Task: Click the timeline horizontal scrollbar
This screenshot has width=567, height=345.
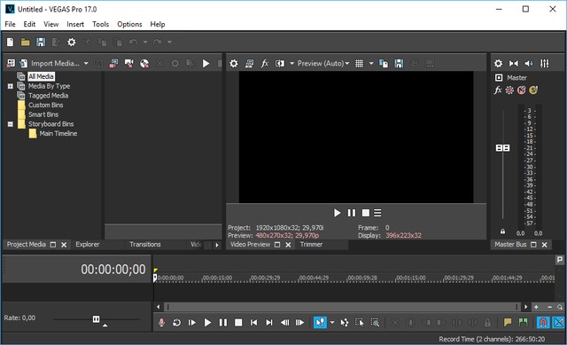Action: tap(342, 307)
